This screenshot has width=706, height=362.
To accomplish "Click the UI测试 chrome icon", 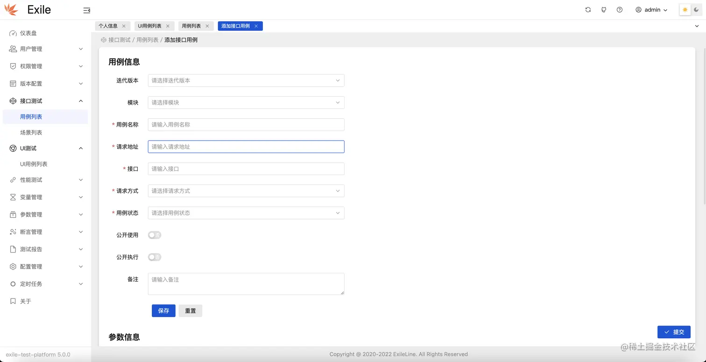I will click(x=13, y=148).
